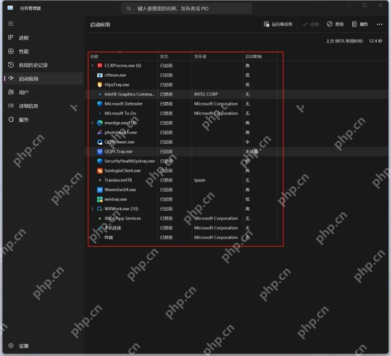The image size is (391, 356).
Task: Click the 上次 BIOS 所用时间 value
Action: (x=375, y=41)
